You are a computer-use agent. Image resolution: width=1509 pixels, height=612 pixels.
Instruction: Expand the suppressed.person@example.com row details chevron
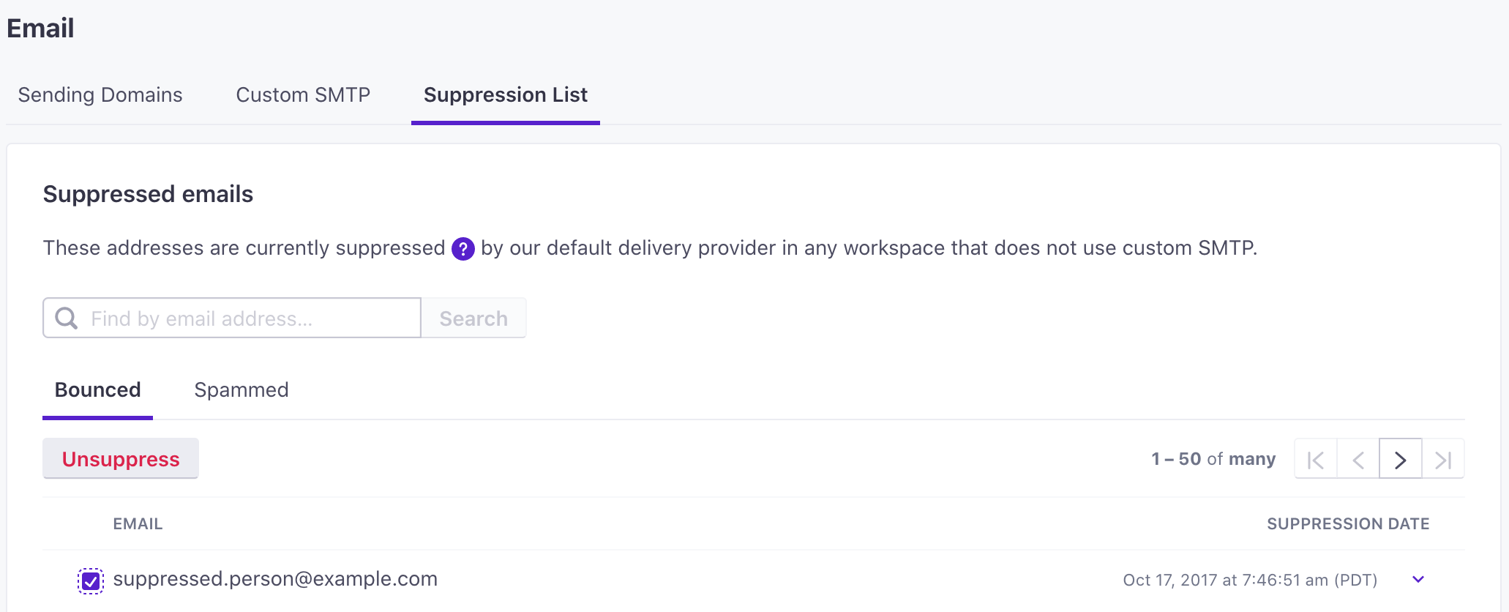1418,580
